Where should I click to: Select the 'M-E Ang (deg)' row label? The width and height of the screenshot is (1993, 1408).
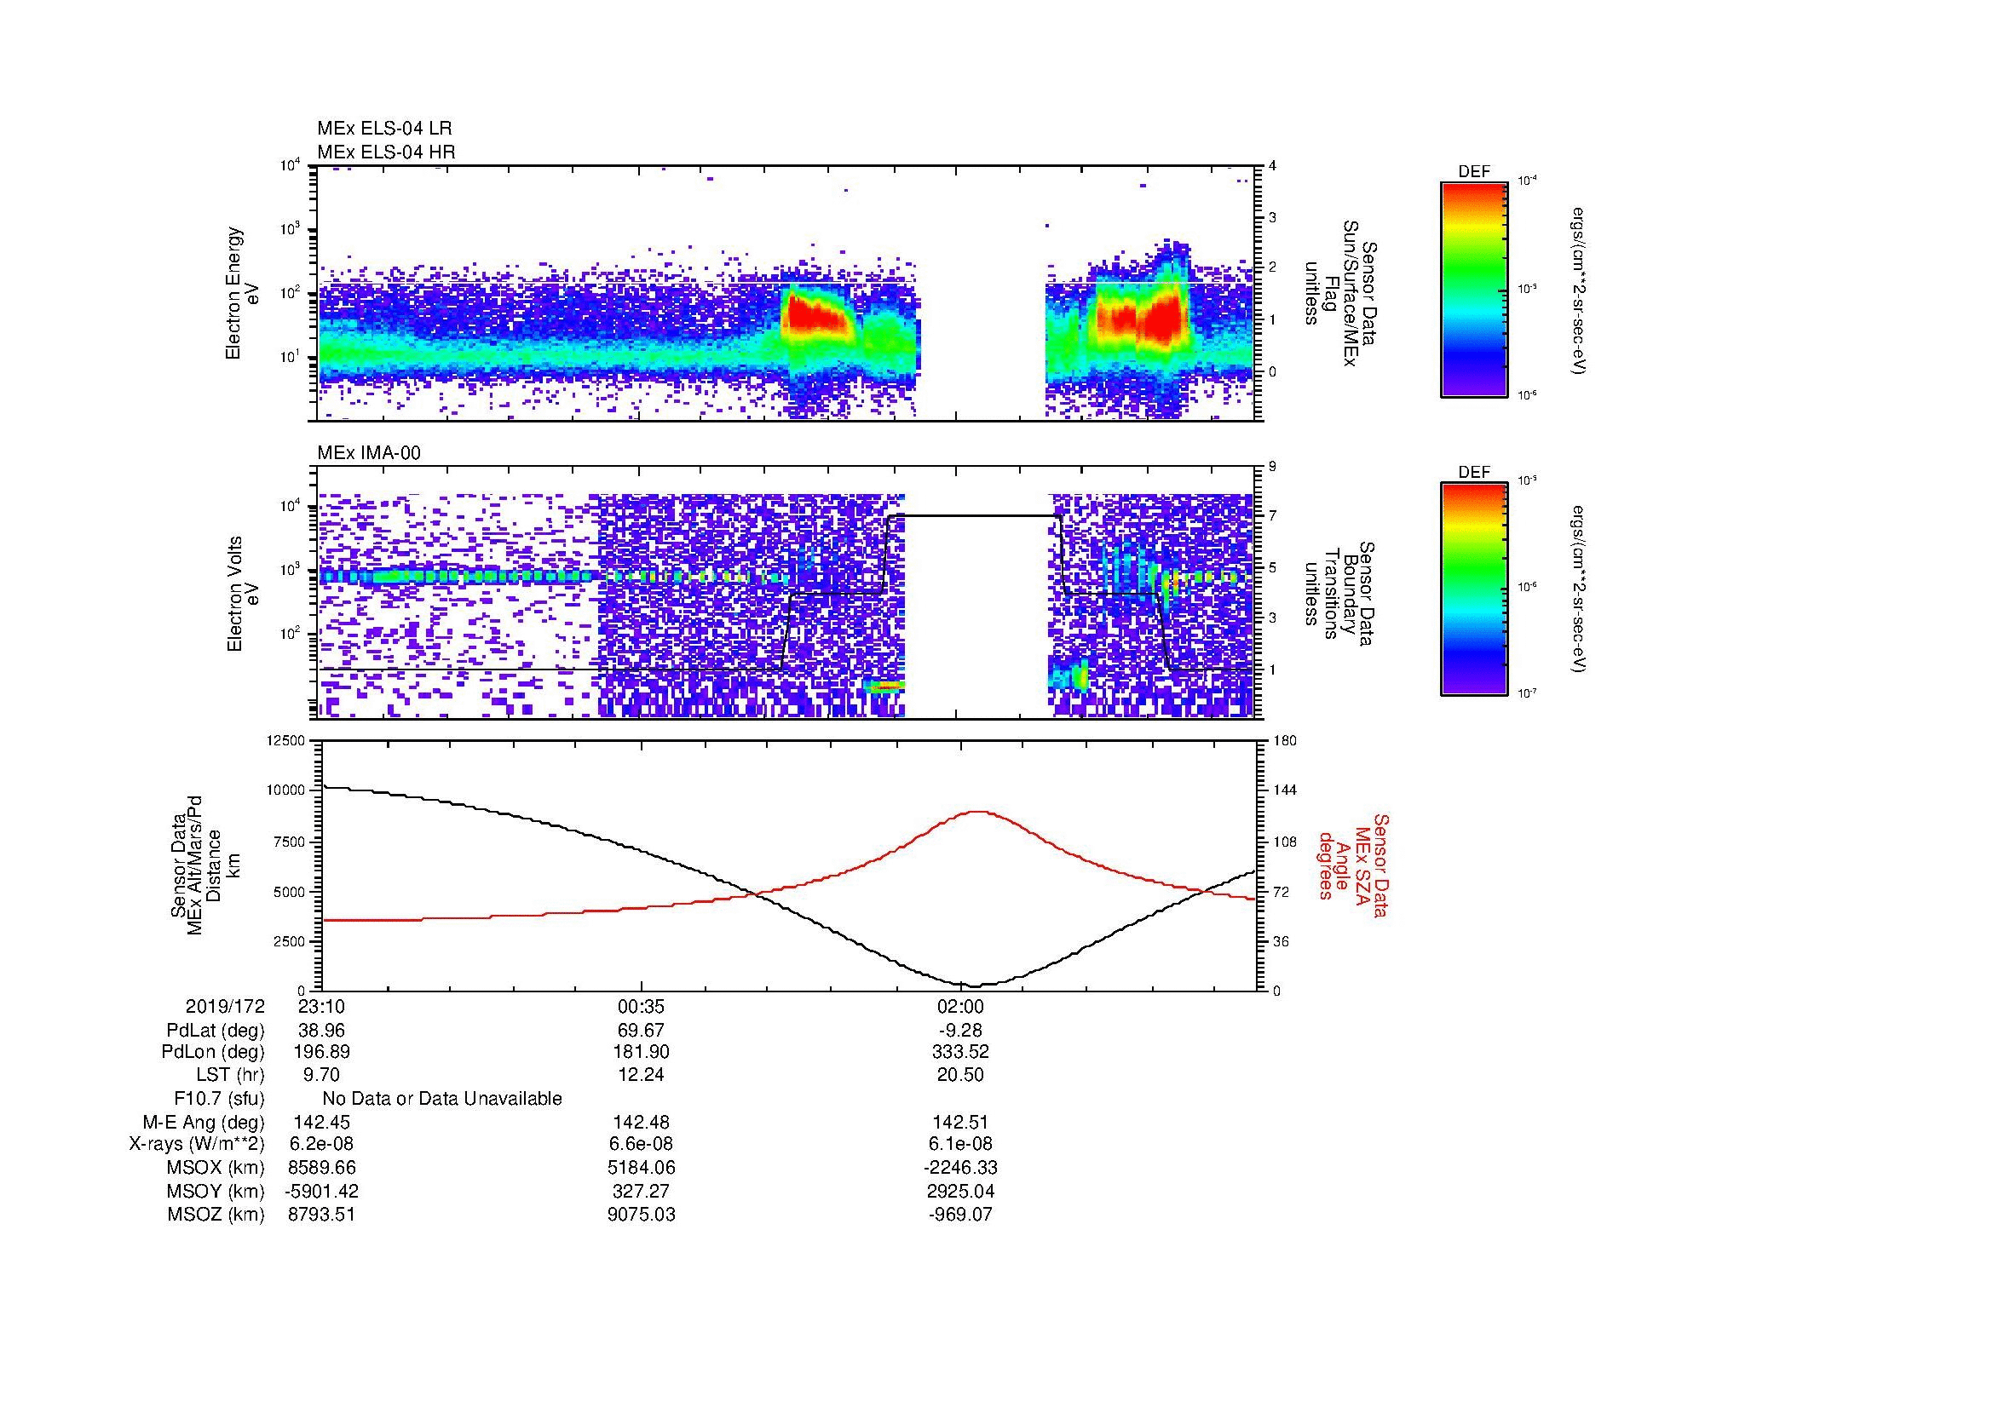(203, 1123)
